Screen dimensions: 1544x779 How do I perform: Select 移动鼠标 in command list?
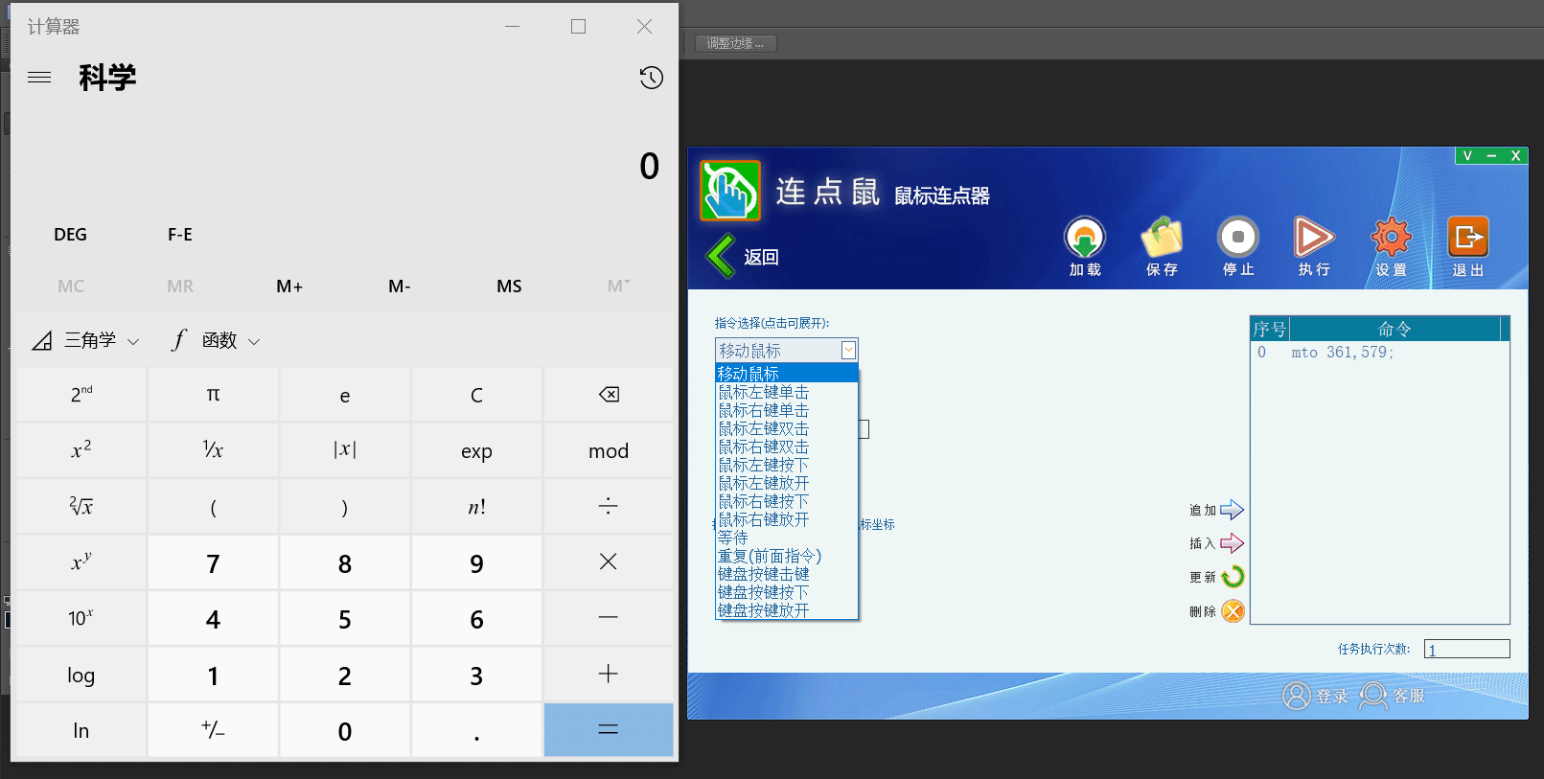point(787,374)
